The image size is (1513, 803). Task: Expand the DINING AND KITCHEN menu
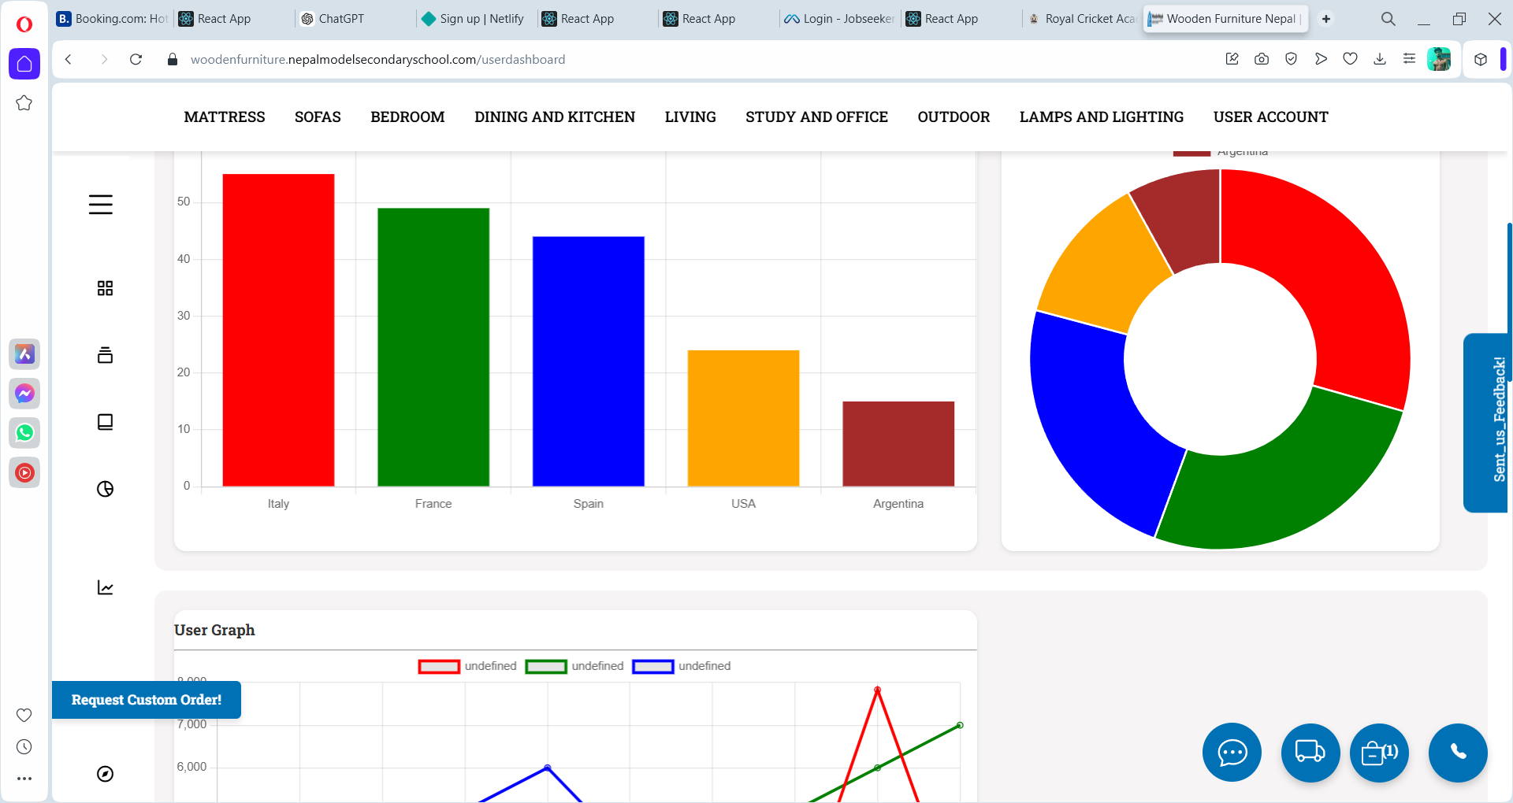tap(554, 117)
